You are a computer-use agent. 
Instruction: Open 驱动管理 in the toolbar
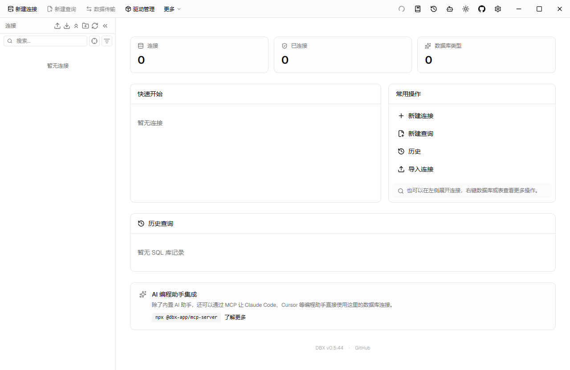pos(140,9)
